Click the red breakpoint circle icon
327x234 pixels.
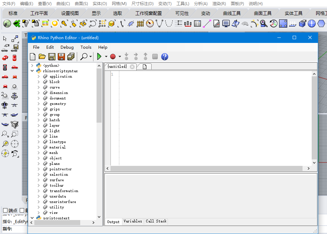pyautogui.click(x=113, y=57)
